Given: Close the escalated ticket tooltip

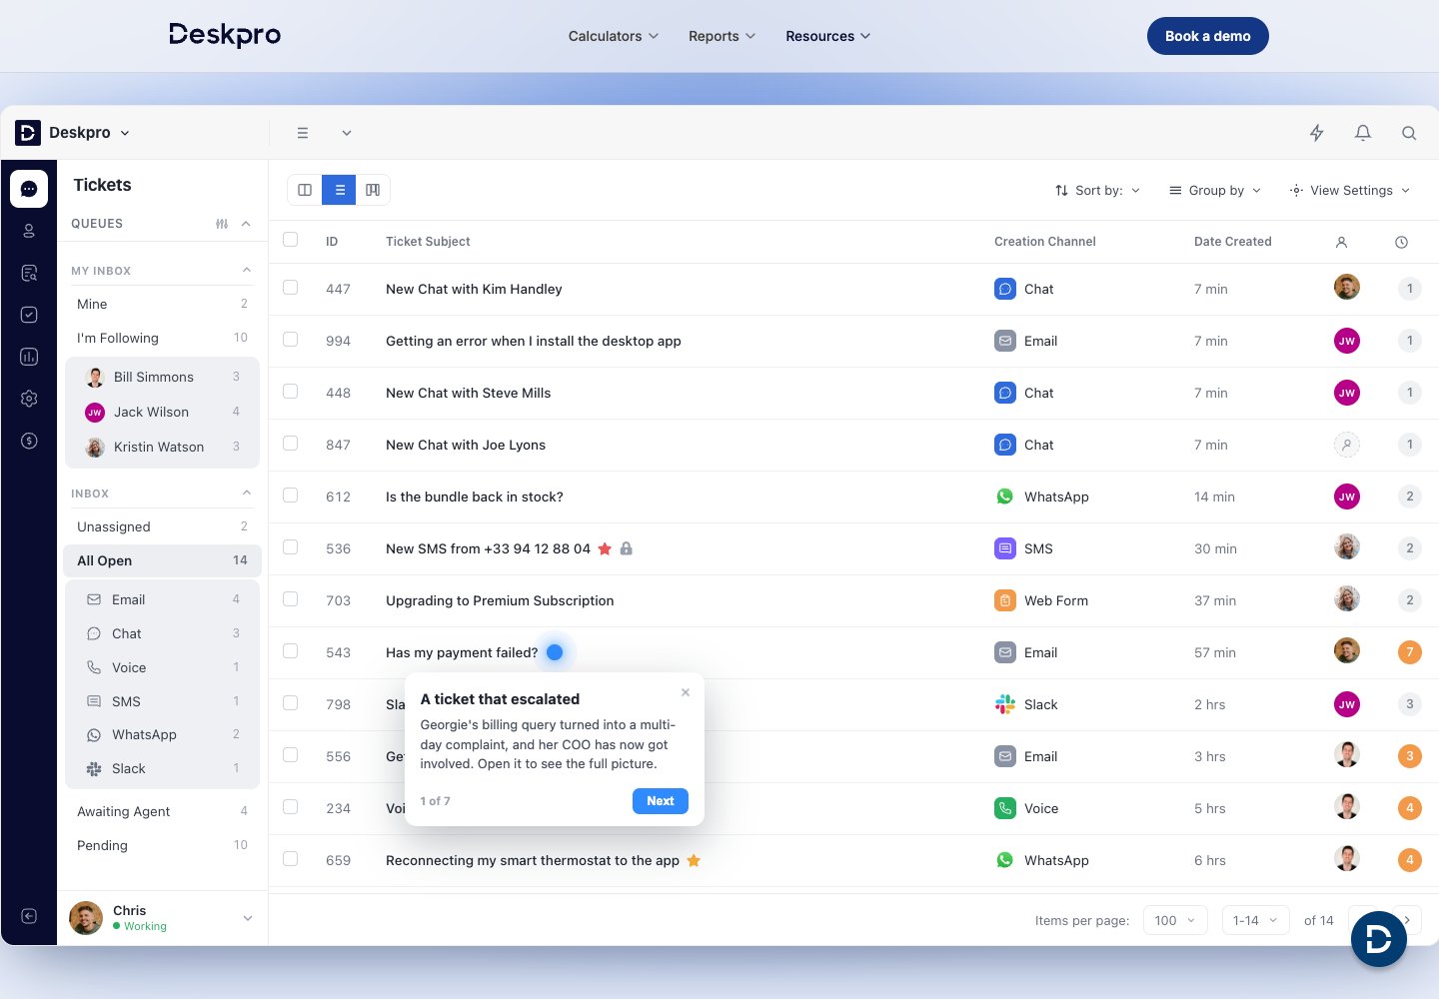Looking at the screenshot, I should tap(686, 692).
